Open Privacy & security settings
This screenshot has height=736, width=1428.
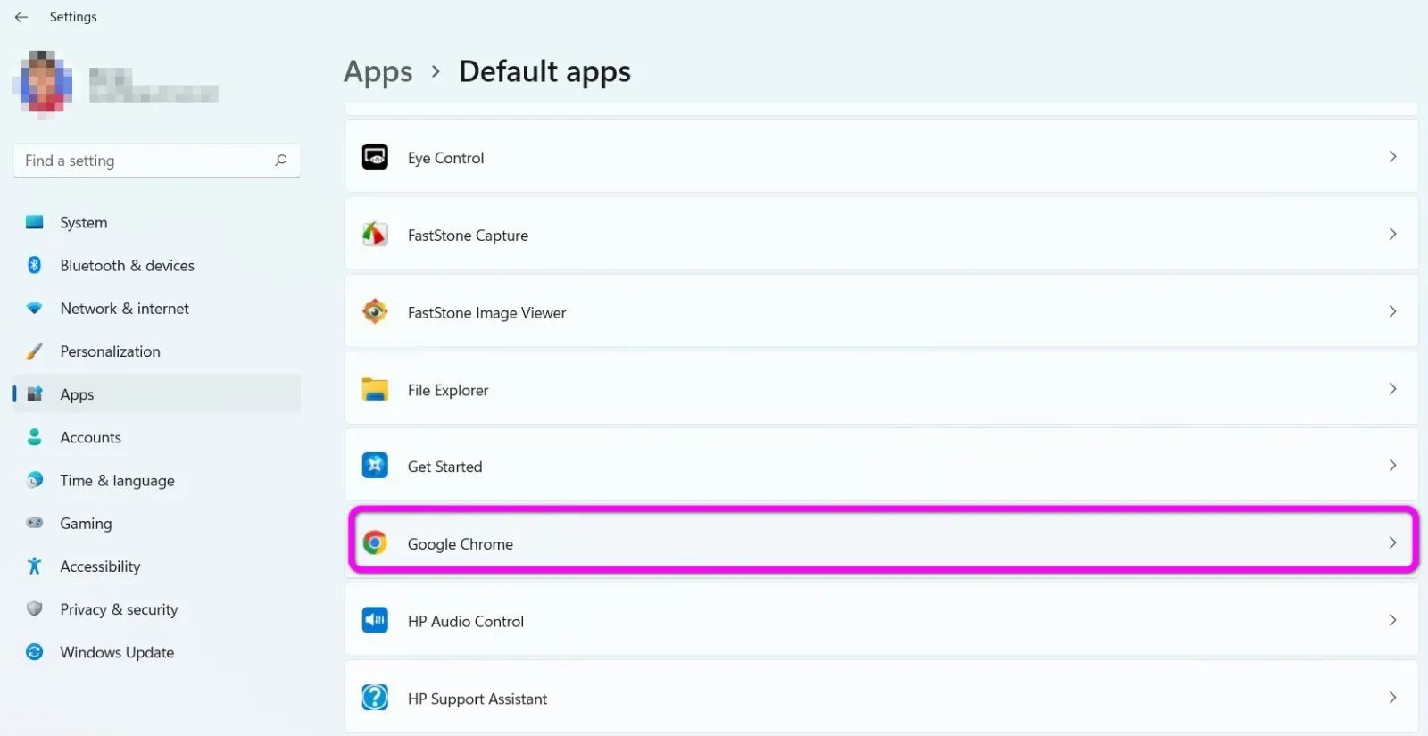[x=157, y=609]
